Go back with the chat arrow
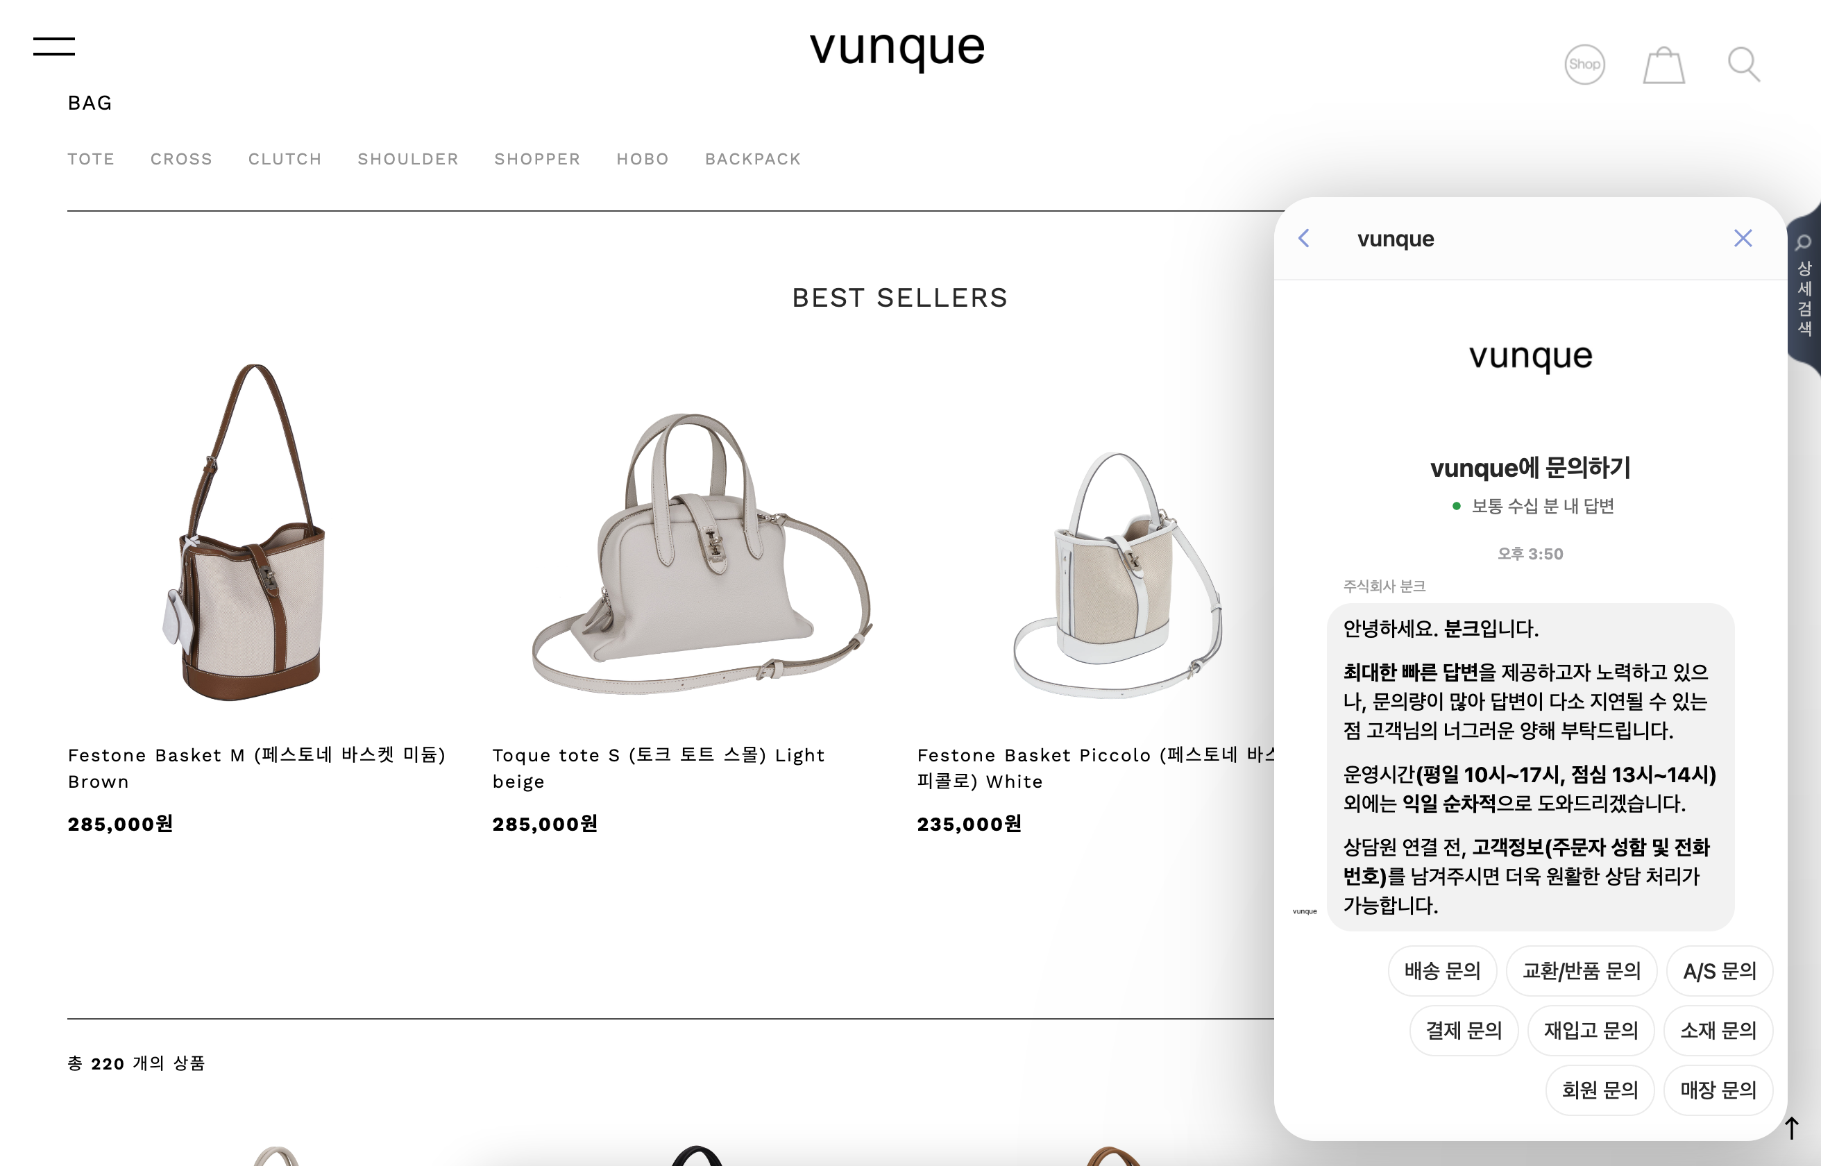This screenshot has height=1166, width=1821. tap(1303, 239)
